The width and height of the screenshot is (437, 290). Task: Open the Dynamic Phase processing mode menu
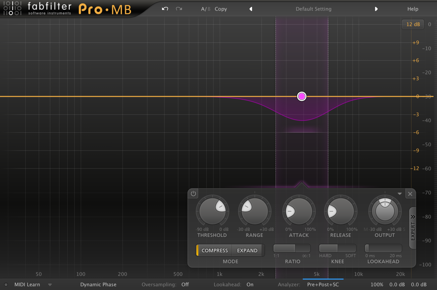pos(98,285)
